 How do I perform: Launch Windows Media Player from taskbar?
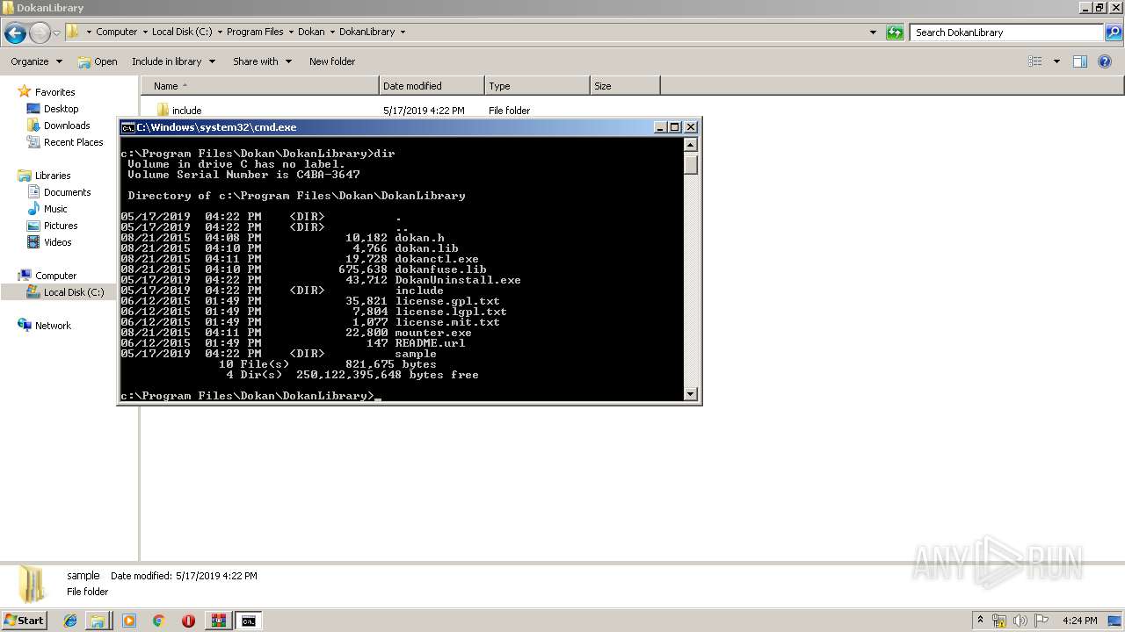(129, 621)
